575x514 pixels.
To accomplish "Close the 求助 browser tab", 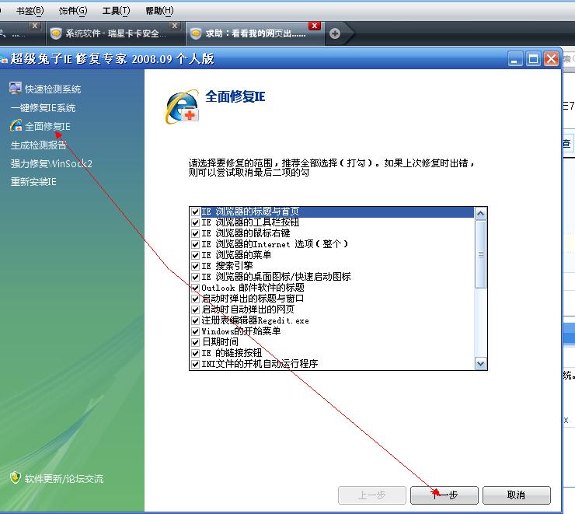I will click(x=314, y=26).
